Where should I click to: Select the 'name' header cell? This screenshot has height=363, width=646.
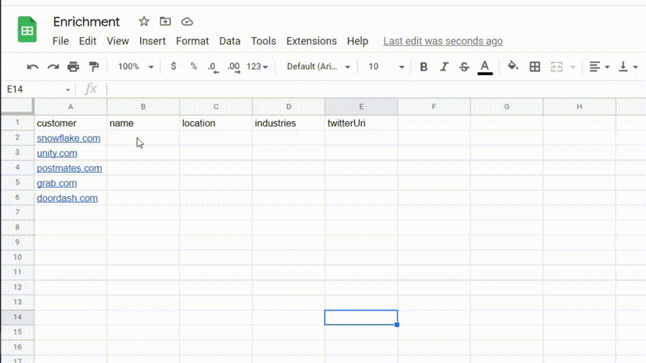(143, 123)
